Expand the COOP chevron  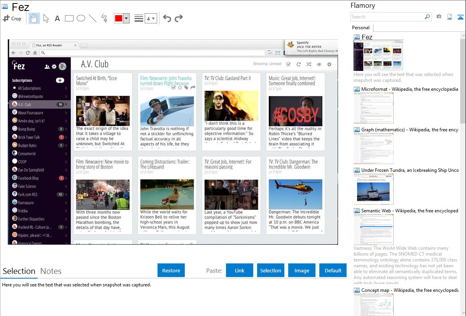[66, 162]
